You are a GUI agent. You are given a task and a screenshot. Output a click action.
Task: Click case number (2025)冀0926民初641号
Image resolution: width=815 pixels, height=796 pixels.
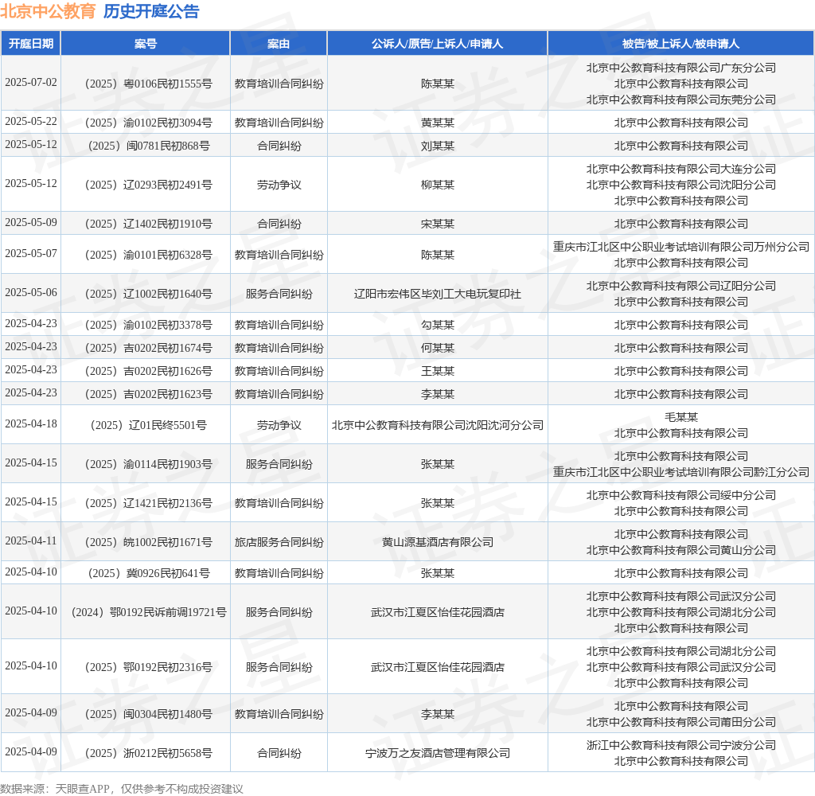[148, 573]
